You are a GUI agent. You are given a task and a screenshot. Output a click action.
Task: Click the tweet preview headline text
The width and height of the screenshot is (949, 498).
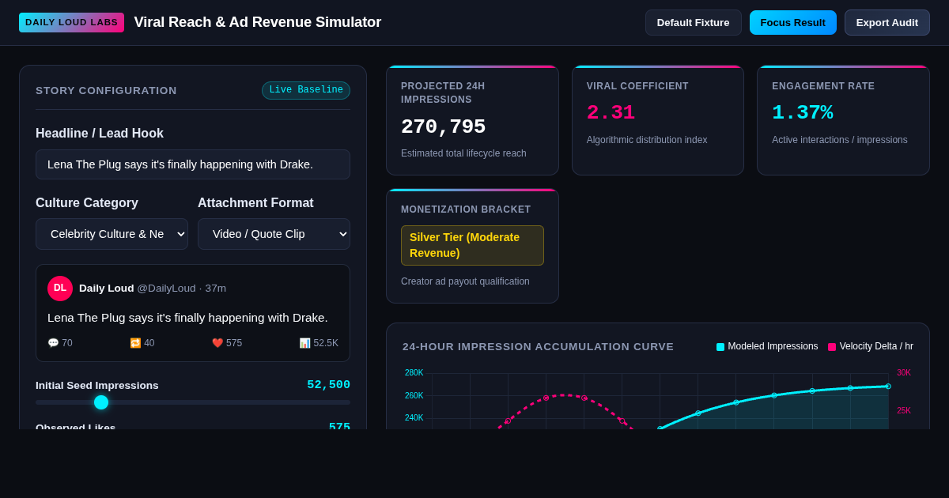(187, 318)
